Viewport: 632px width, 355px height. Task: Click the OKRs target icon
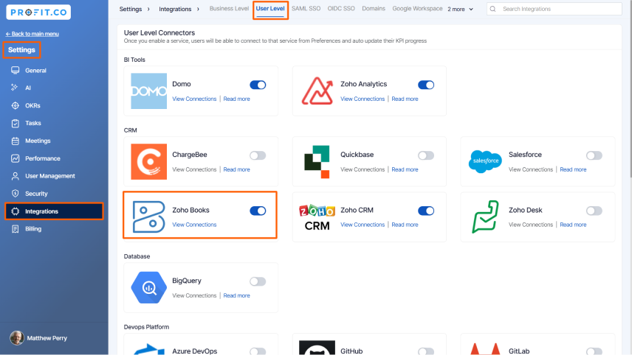tap(16, 105)
